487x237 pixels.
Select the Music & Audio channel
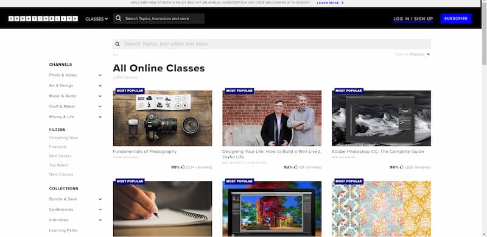coord(63,96)
